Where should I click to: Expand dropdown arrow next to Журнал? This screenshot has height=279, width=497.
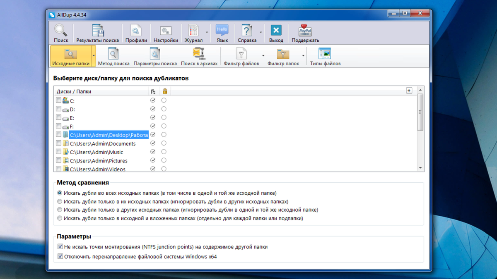pyautogui.click(x=207, y=32)
